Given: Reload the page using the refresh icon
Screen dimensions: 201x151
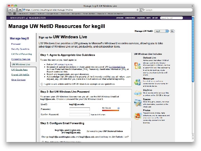Looking at the screenshot, I should pyautogui.click(x=138, y=10).
